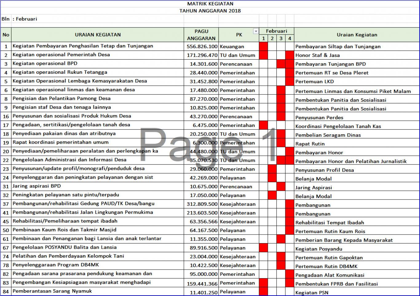This screenshot has width=420, height=296.
Task: Select the Februari header cell
Action: (x=276, y=31)
